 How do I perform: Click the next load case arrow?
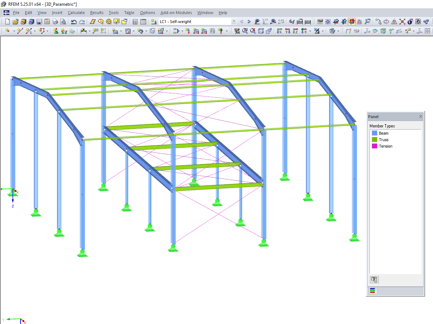[249, 22]
